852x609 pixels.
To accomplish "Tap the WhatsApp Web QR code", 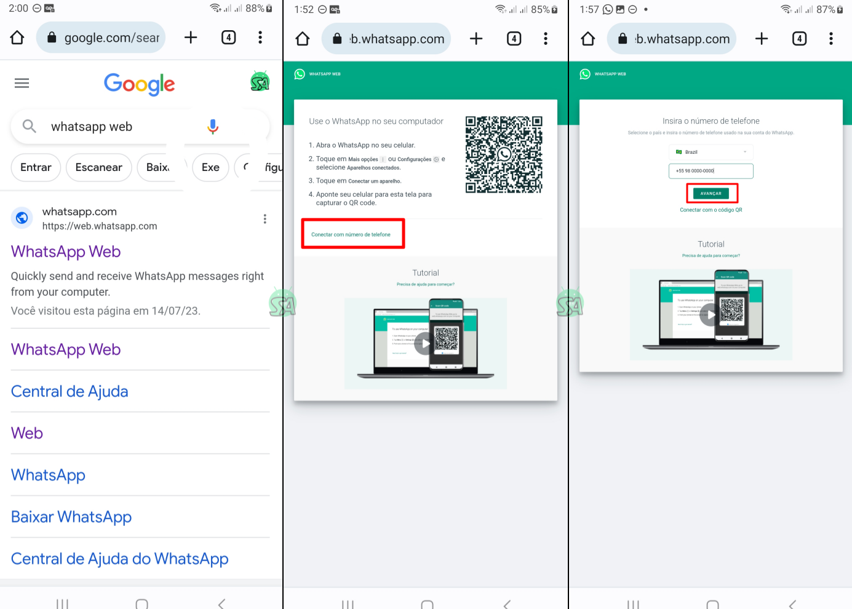I will 504,154.
